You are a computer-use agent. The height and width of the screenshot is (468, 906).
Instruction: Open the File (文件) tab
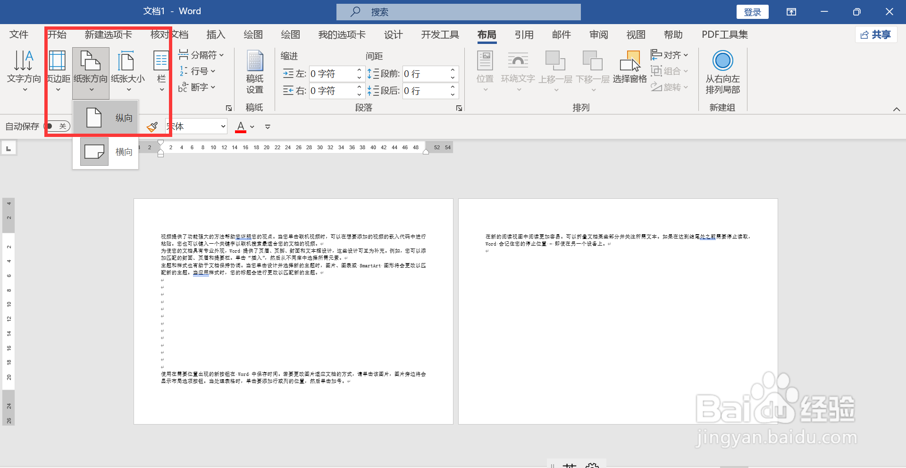tap(19, 34)
